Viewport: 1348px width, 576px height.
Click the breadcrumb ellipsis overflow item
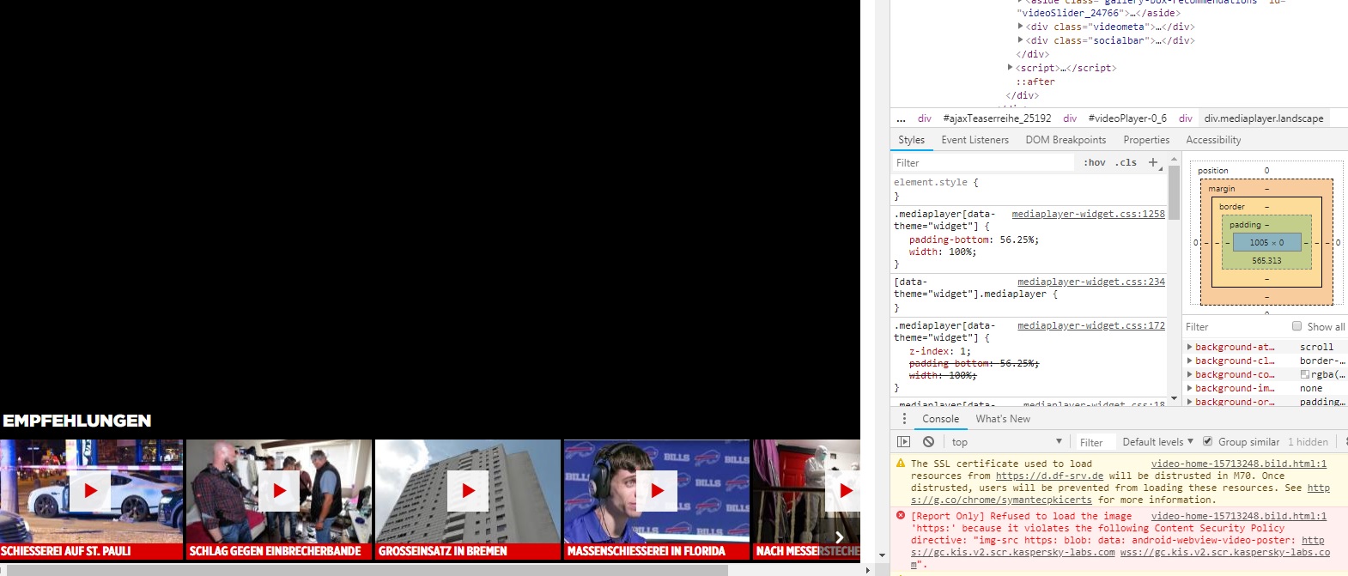click(901, 118)
